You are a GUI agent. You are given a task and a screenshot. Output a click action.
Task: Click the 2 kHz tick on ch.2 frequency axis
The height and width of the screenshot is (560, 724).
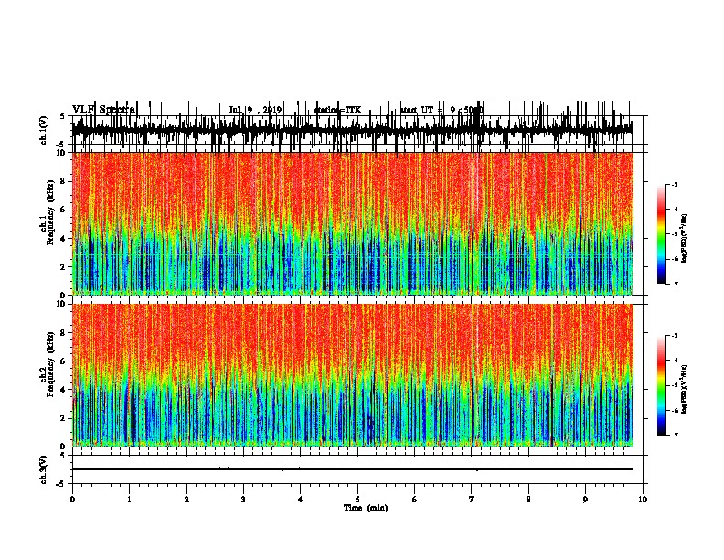[x=64, y=418]
